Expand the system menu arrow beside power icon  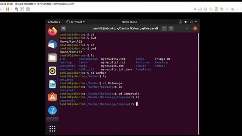196,22
